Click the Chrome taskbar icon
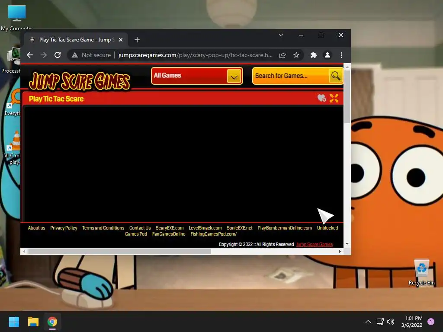 [x=52, y=322]
